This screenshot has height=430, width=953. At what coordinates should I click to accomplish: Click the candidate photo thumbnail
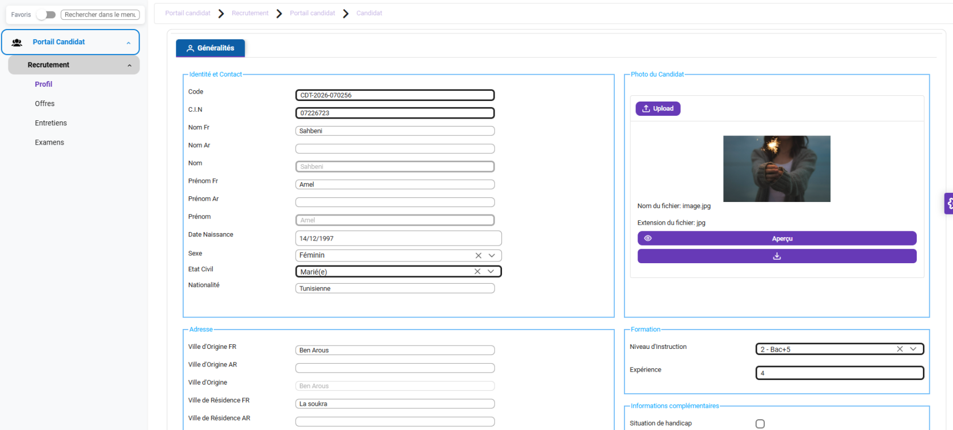click(777, 168)
